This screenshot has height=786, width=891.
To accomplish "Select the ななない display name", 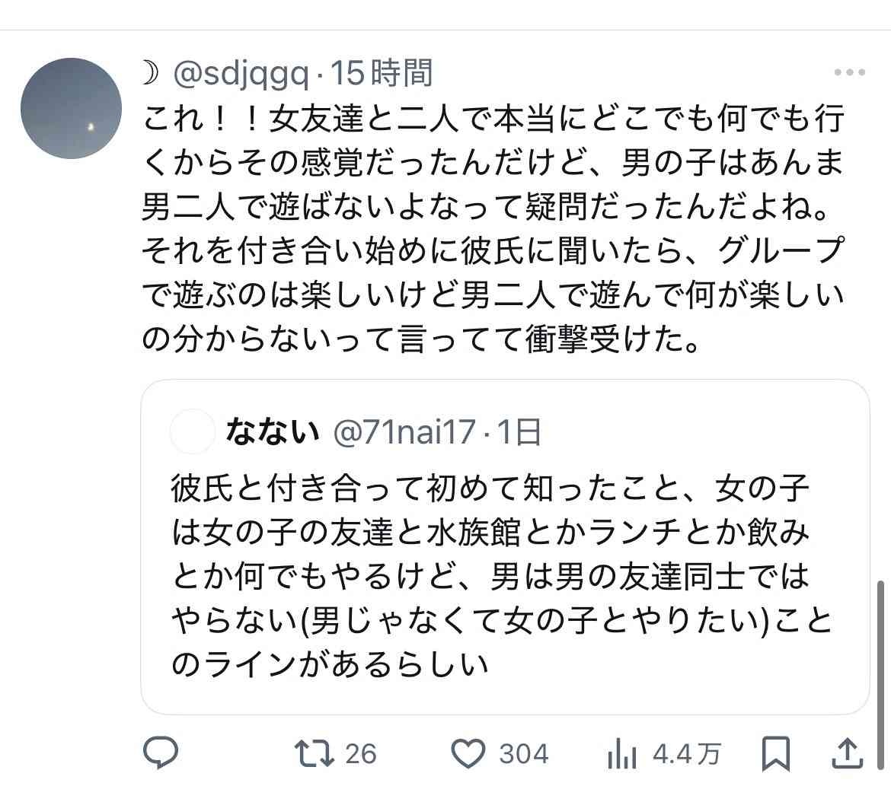I will [x=273, y=432].
